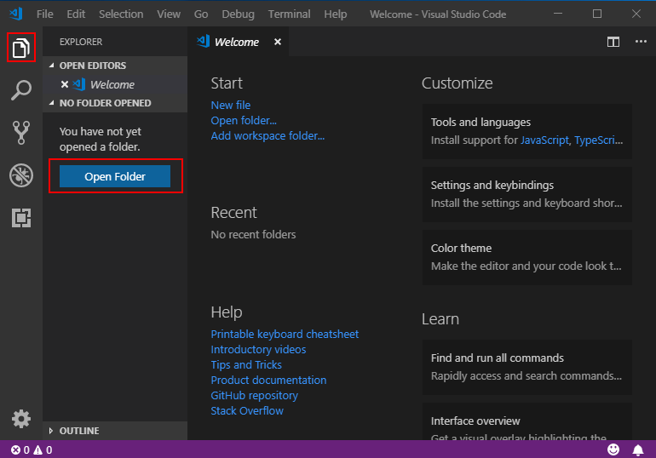Collapse the No Folder Opened section
The width and height of the screenshot is (656, 458).
tap(104, 103)
